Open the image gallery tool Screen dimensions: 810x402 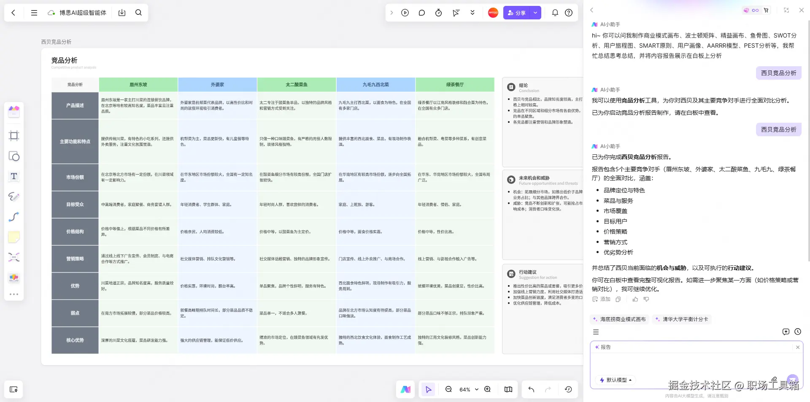pyautogui.click(x=14, y=278)
